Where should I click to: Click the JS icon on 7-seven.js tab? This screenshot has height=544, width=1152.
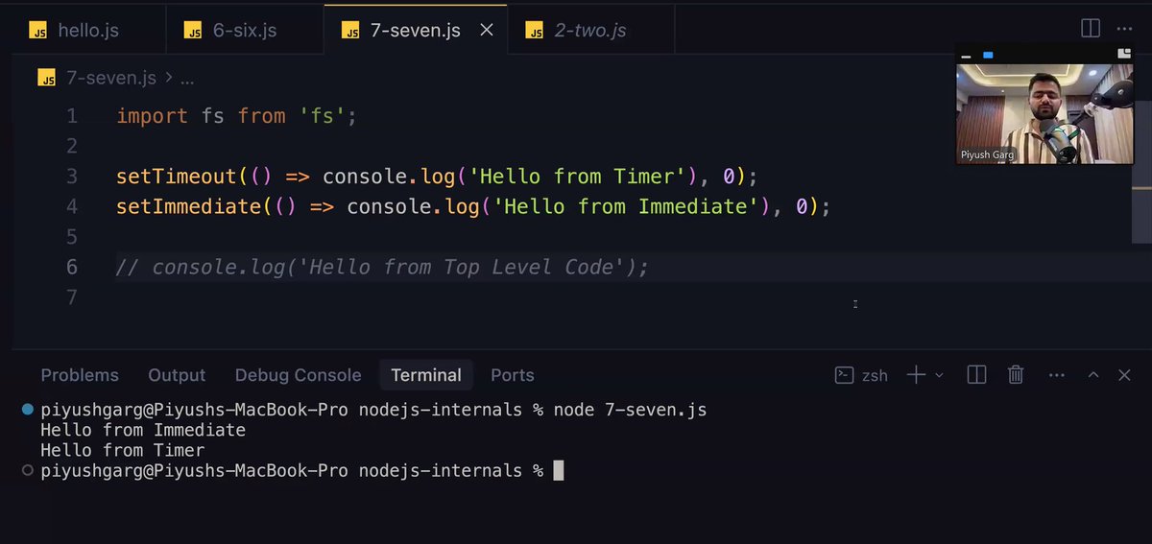coord(351,31)
